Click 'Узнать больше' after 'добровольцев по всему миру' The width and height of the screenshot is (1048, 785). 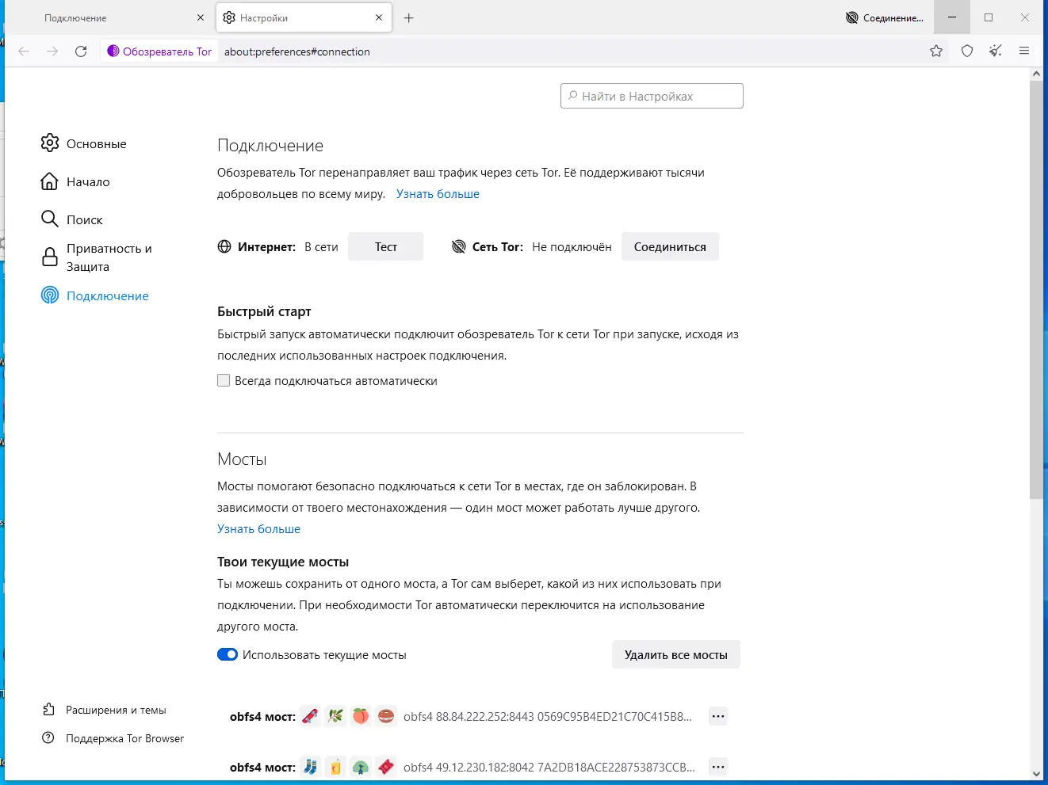click(438, 194)
